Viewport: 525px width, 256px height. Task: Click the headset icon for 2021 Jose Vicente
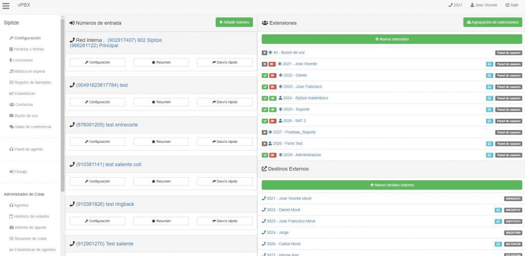[490, 64]
